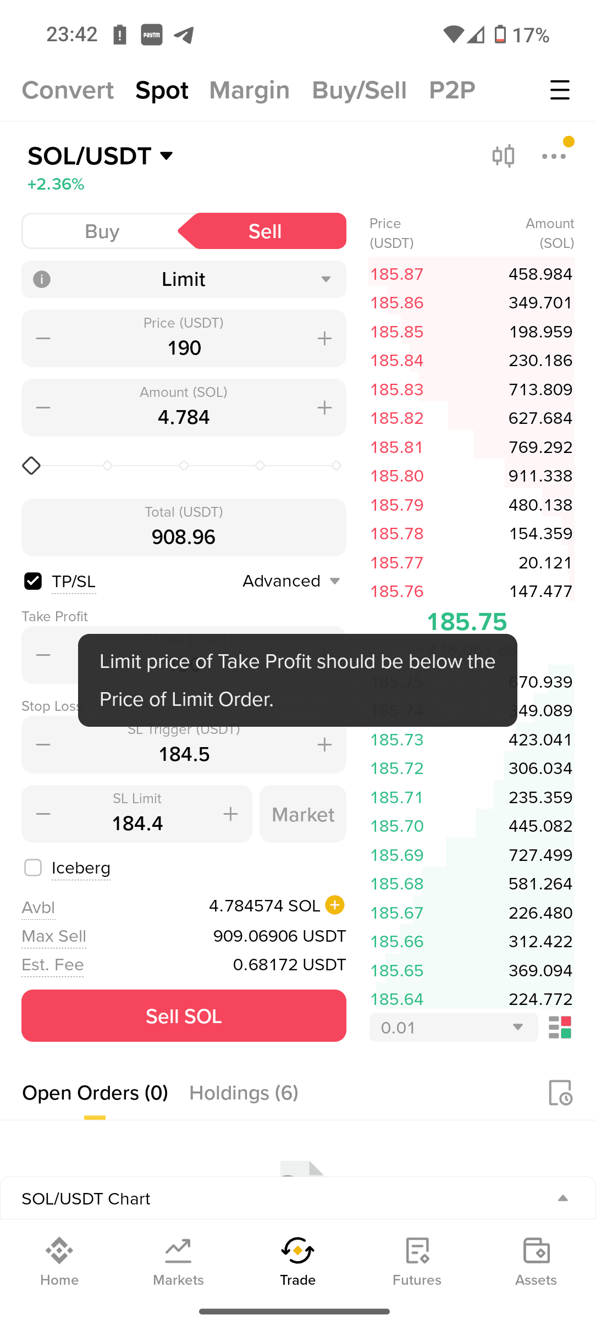Select Market for the stop loss
Screen dimensions: 596x1326
(303, 814)
